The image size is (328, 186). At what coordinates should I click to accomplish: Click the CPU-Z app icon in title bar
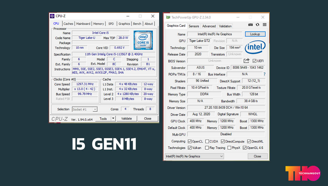(x=52, y=16)
